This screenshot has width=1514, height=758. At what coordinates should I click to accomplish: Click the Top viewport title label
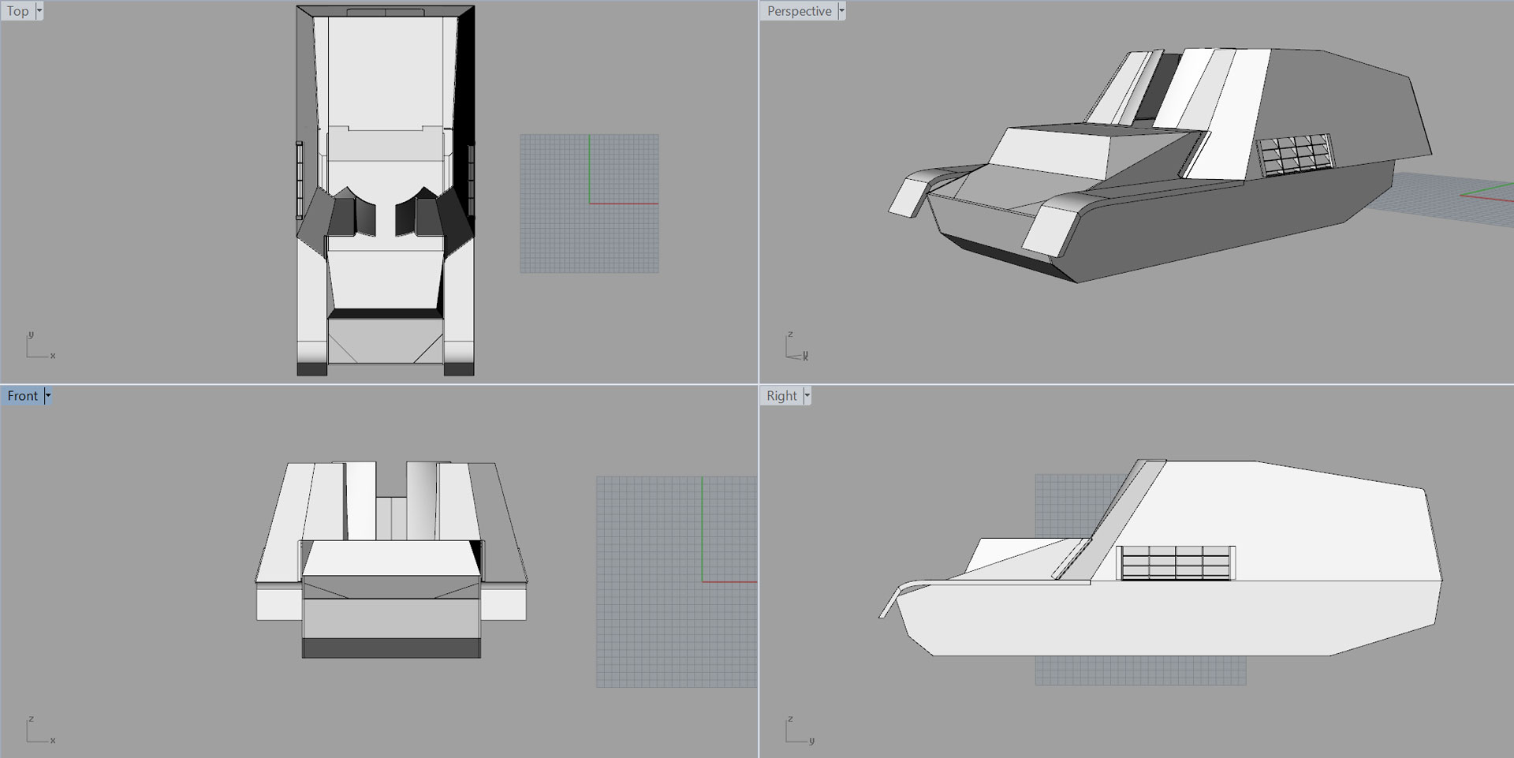click(18, 11)
